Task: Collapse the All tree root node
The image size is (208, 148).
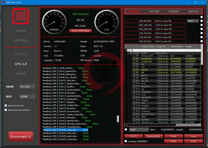Action: point(126,50)
